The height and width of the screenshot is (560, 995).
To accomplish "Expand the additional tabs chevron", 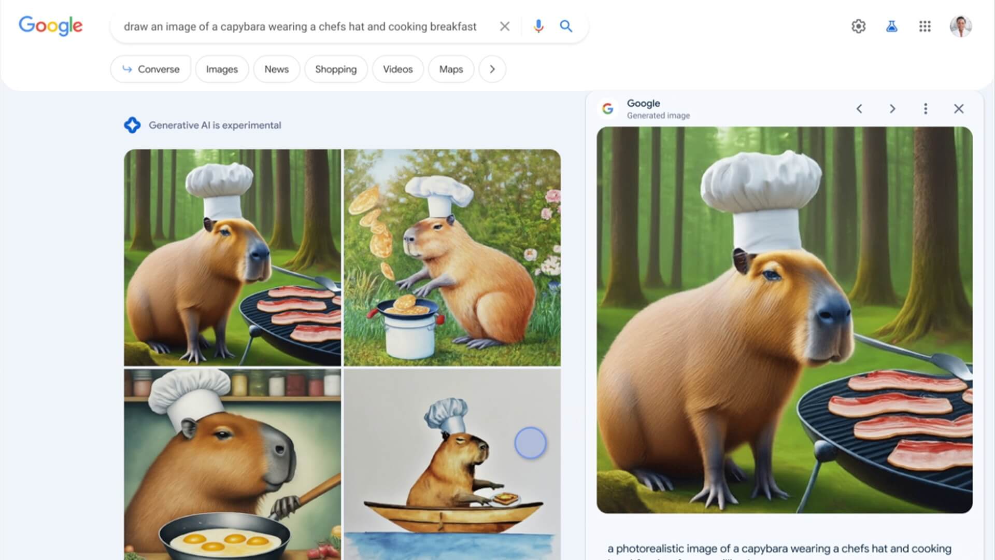I will click(x=491, y=69).
